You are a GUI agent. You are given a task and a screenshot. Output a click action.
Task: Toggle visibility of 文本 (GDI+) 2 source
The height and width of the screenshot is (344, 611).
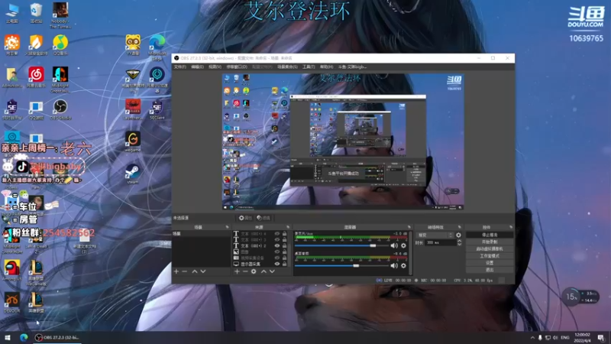277,245
